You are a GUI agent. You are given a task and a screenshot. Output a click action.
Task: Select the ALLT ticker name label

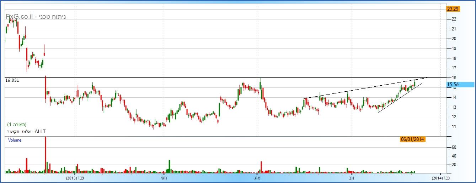[x=27, y=132]
